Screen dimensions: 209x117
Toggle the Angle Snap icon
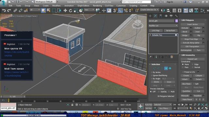121,10
